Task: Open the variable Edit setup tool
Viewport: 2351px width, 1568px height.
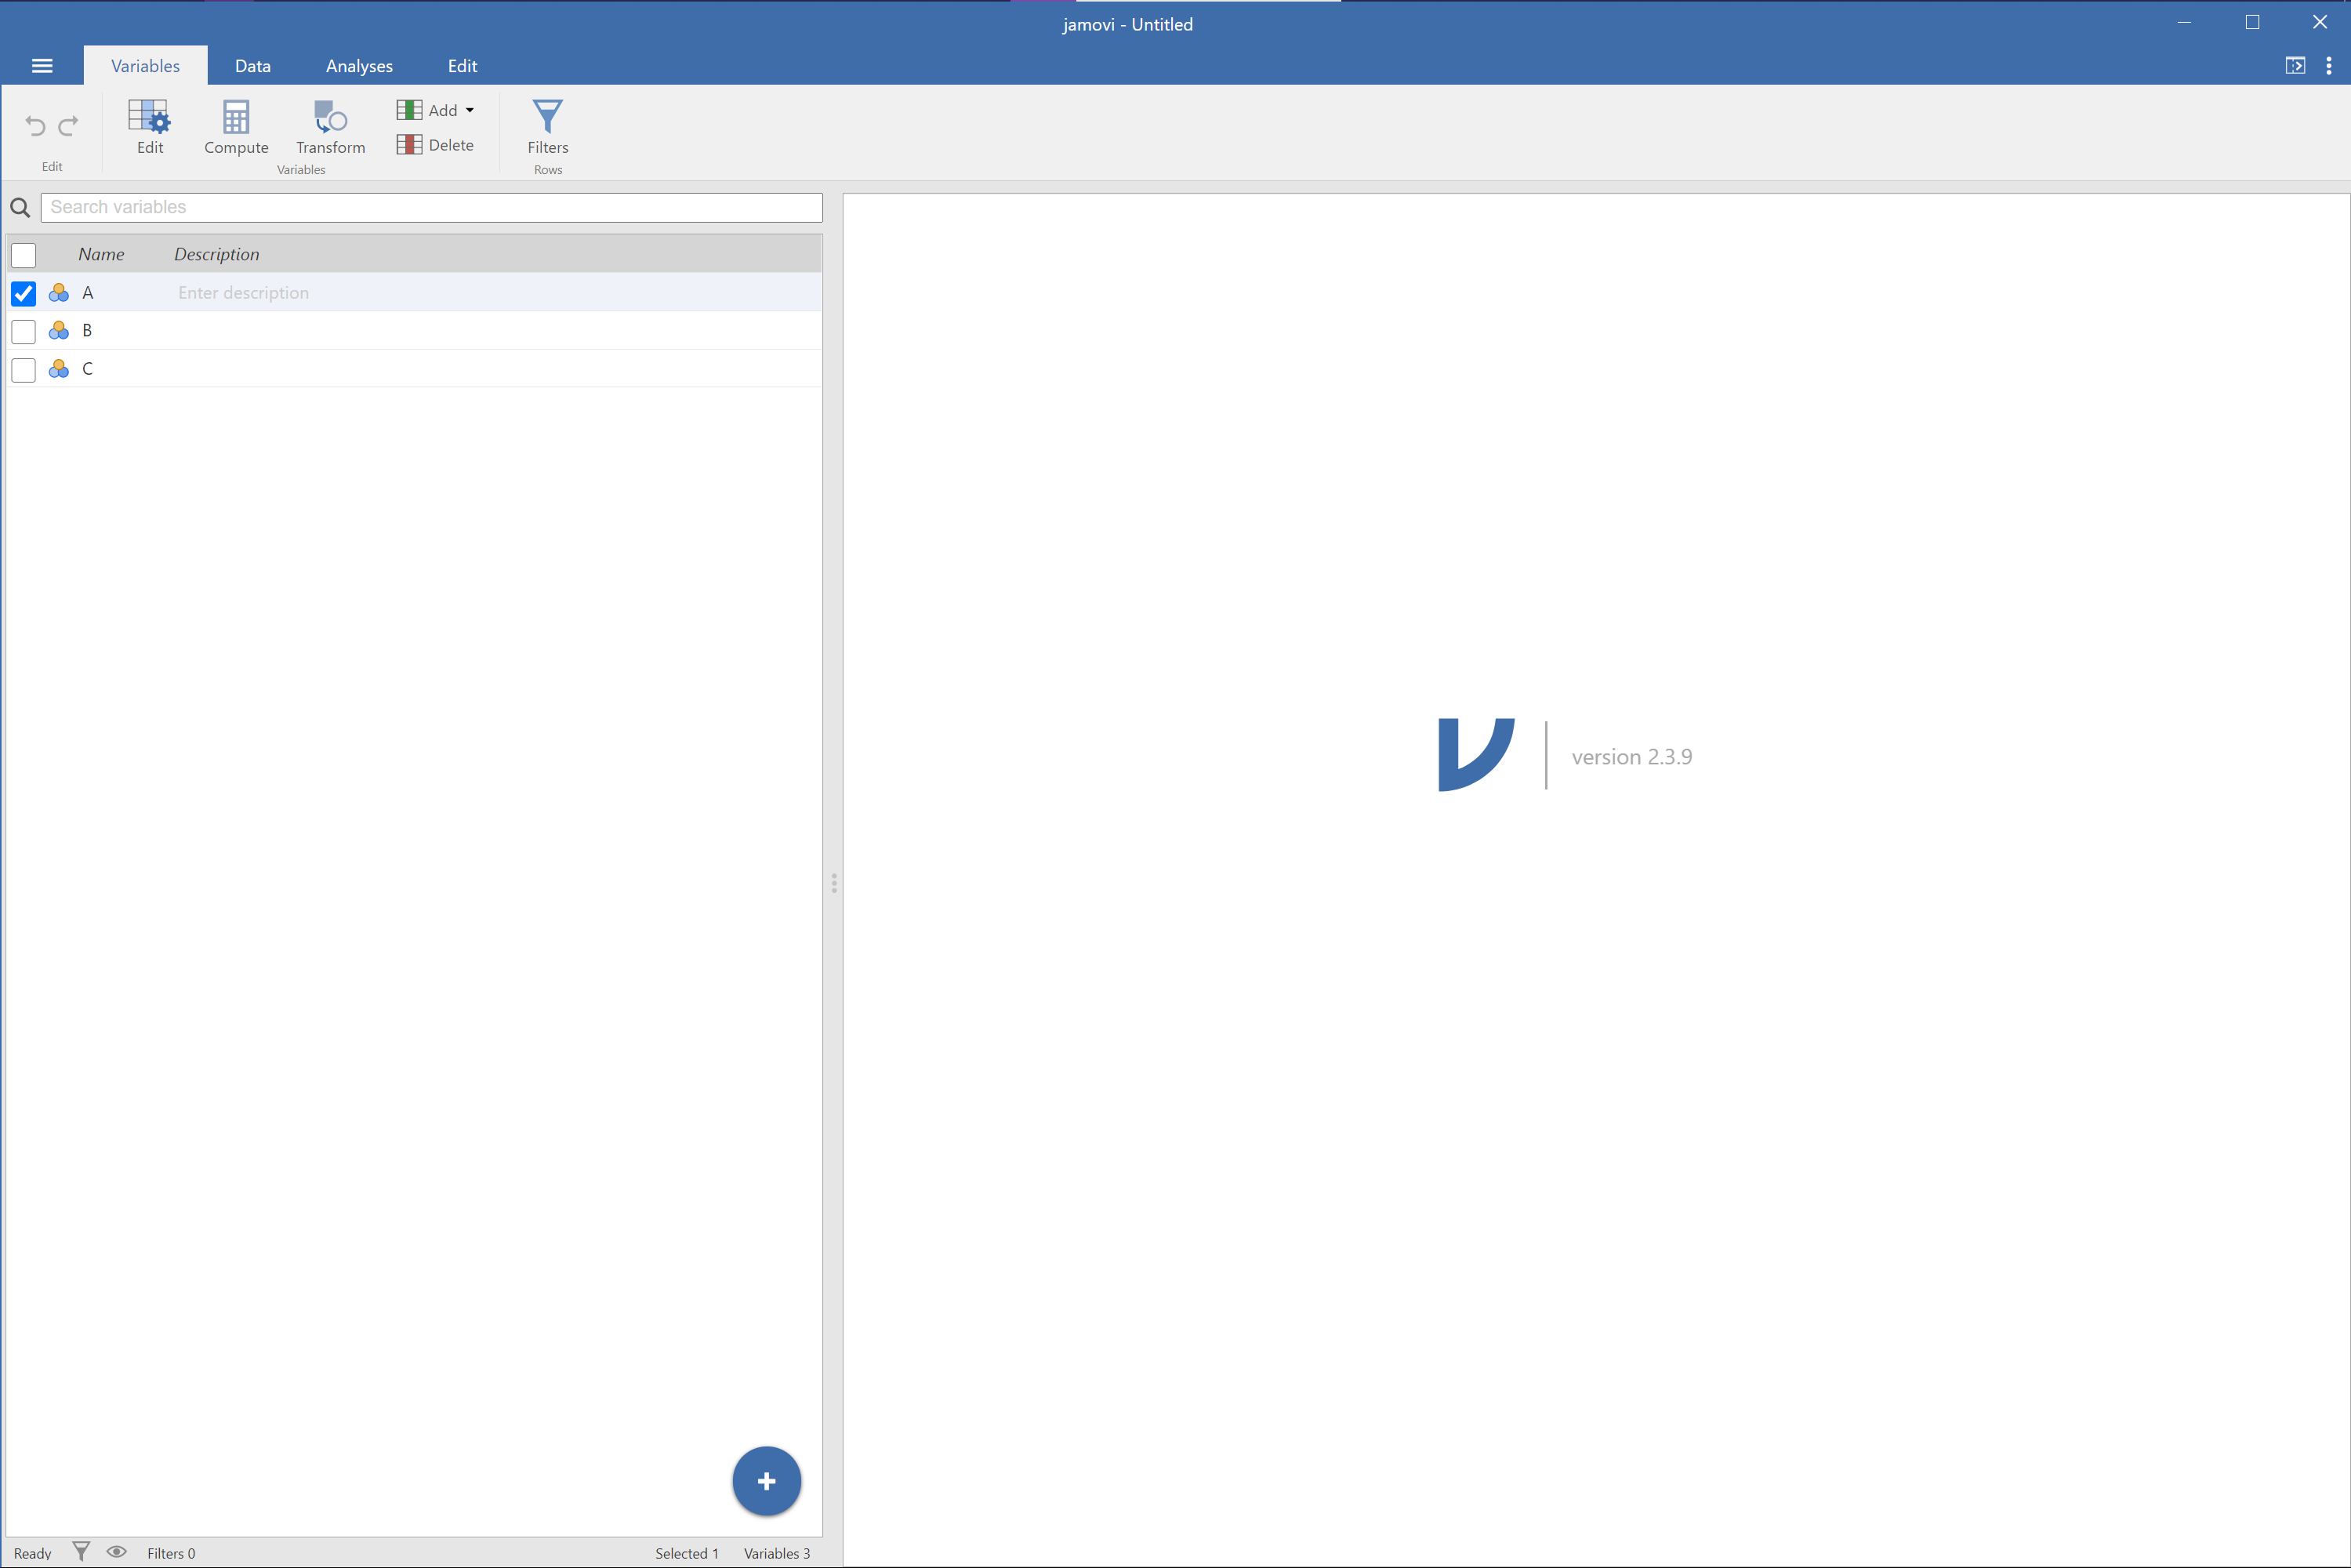Action: click(150, 127)
